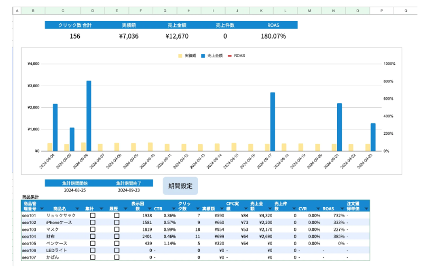Click the blue sales bar for 2024-09-21
This screenshot has width=428, height=270.
[340, 127]
